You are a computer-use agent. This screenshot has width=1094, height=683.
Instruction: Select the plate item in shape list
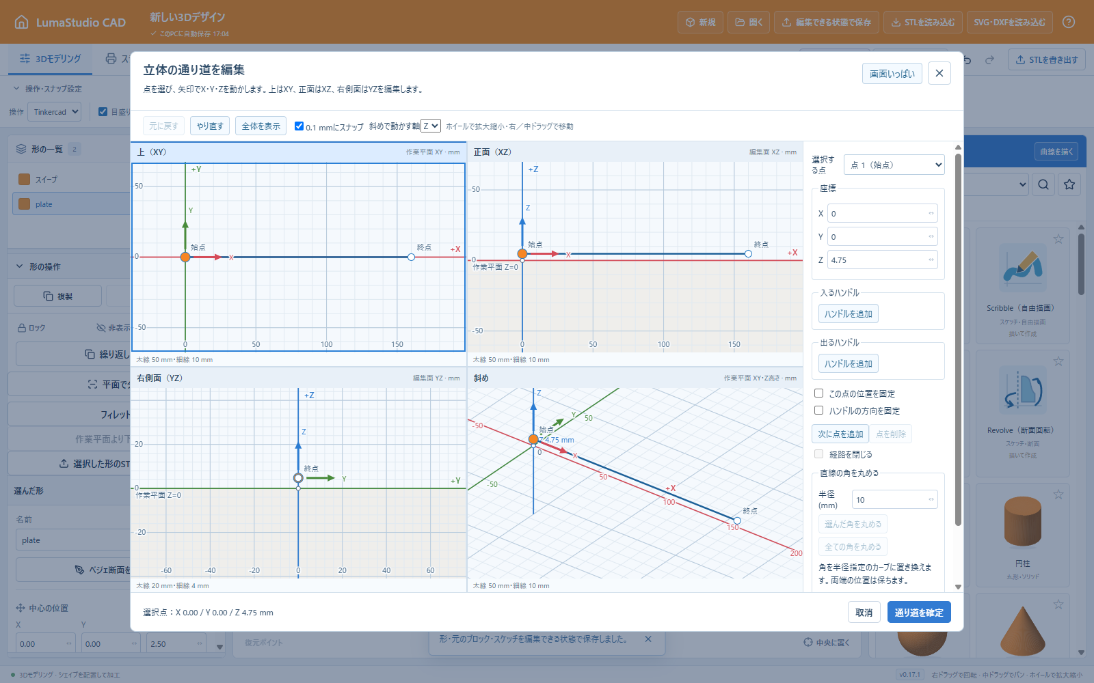pos(71,204)
